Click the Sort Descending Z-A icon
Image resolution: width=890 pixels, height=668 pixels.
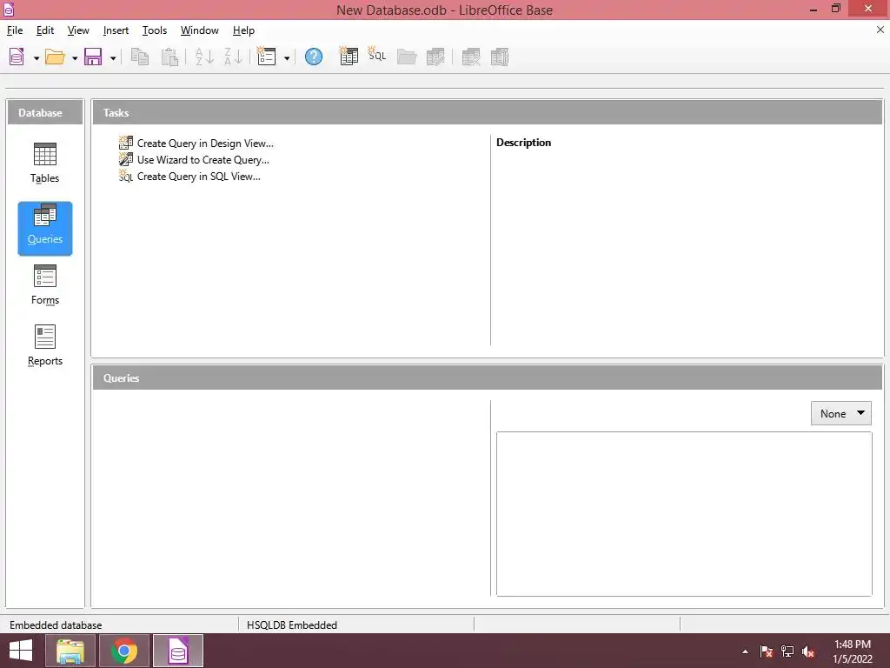(x=233, y=57)
